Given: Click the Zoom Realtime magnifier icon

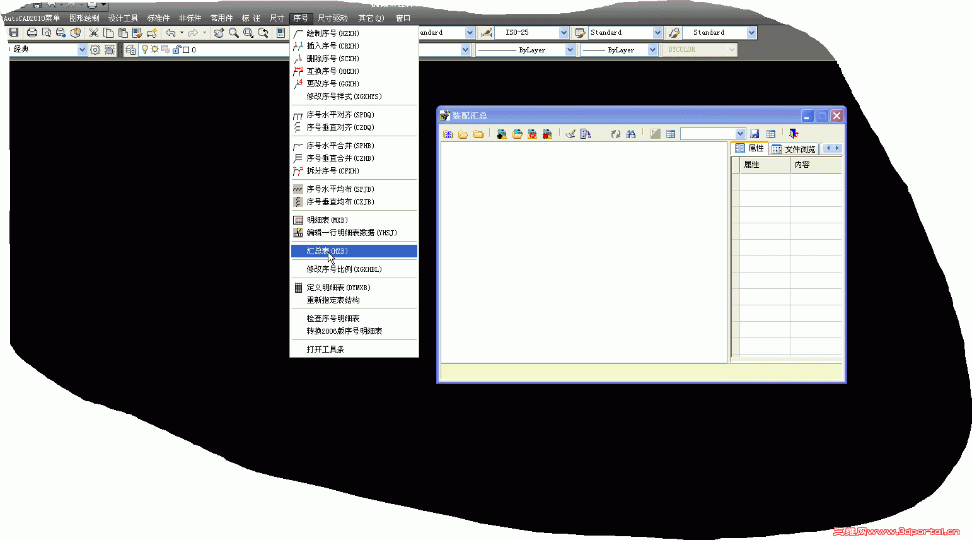Looking at the screenshot, I should point(233,33).
